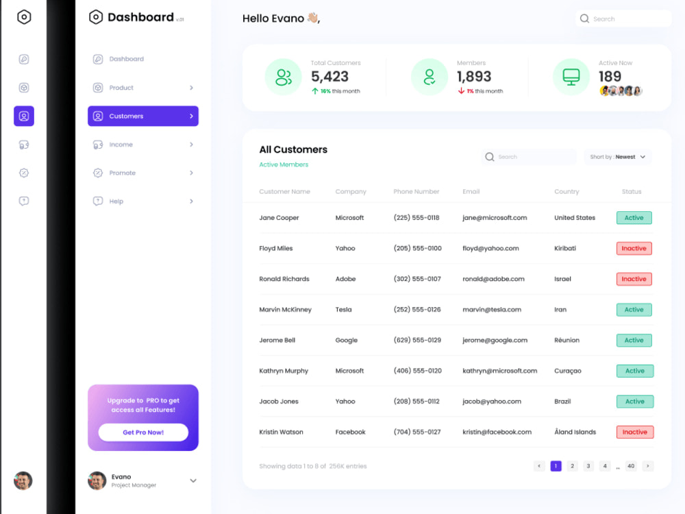The image size is (685, 514).
Task: Click the All Customers table search field
Action: [x=529, y=157]
